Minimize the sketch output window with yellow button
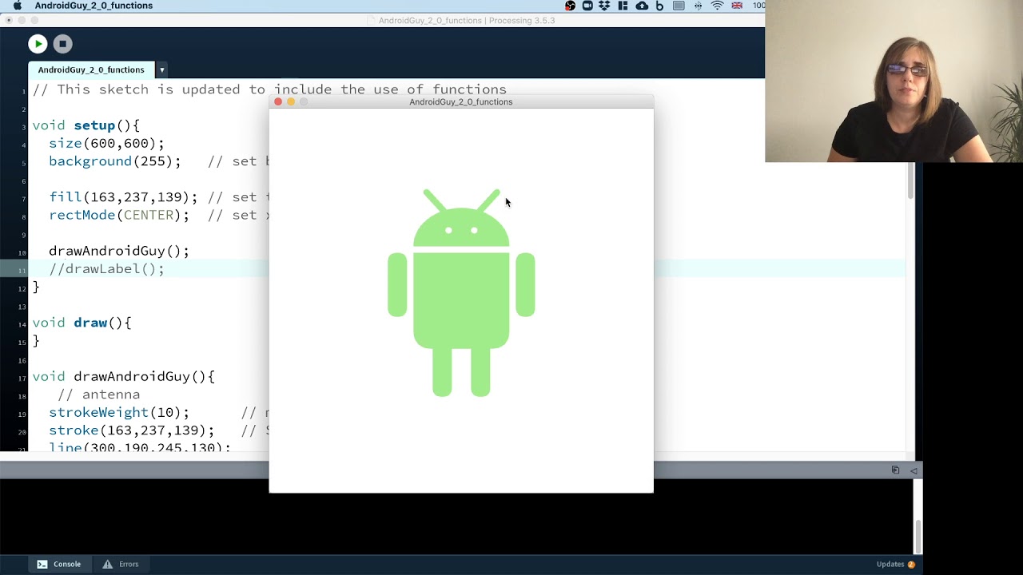1023x575 pixels. [291, 101]
